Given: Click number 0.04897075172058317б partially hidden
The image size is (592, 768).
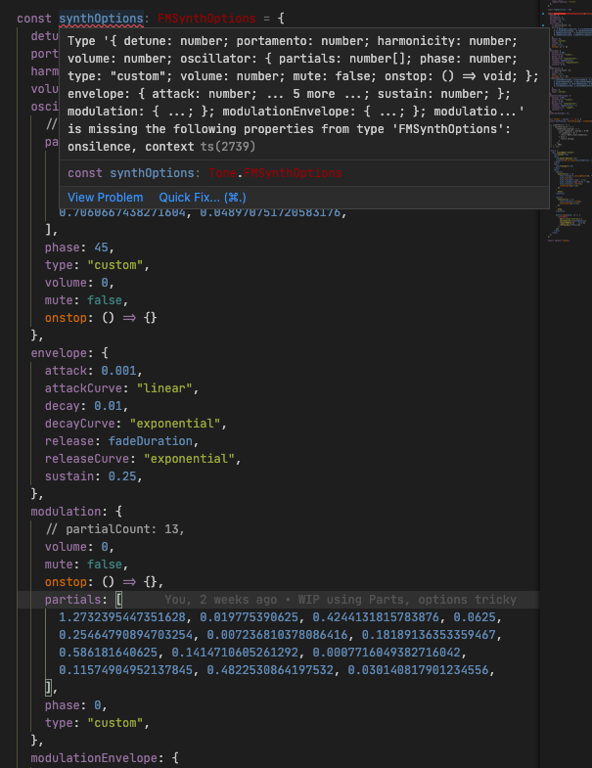Looking at the screenshot, I should (x=270, y=213).
